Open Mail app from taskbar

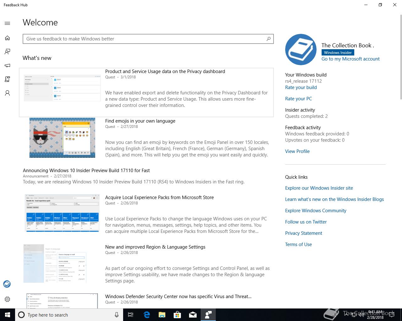pyautogui.click(x=193, y=315)
